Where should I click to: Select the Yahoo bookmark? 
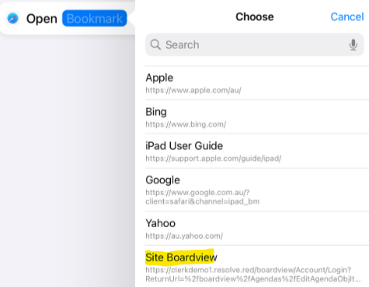[x=257, y=229]
